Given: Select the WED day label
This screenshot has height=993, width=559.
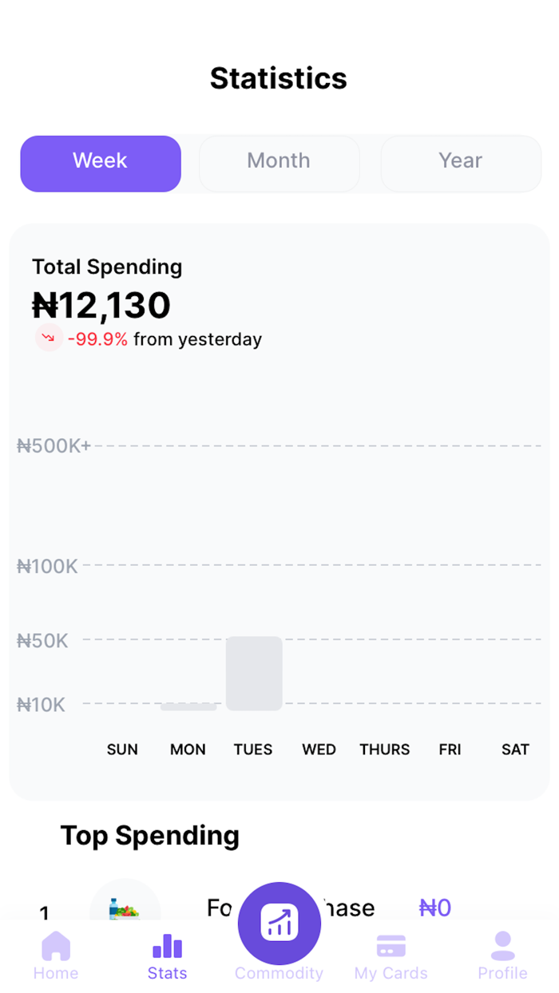Looking at the screenshot, I should (x=319, y=750).
